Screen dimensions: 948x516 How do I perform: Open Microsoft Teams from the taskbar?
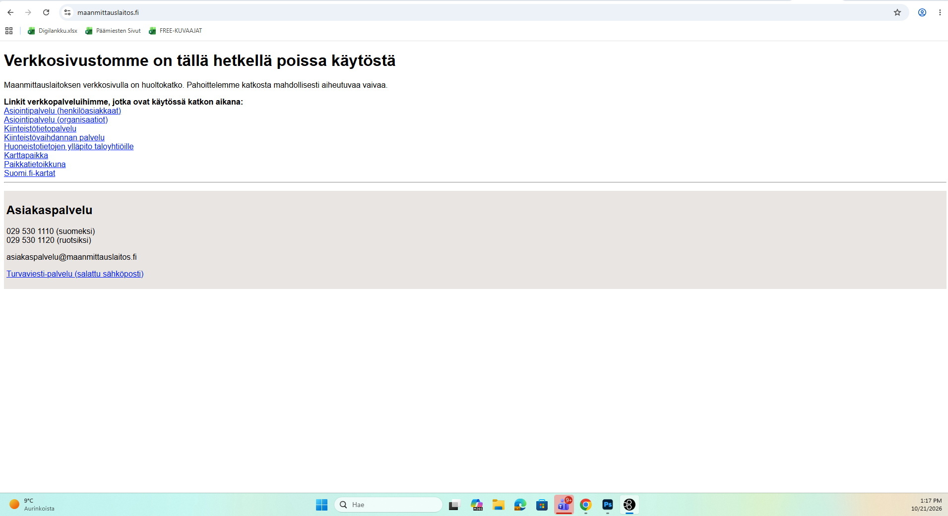click(564, 505)
